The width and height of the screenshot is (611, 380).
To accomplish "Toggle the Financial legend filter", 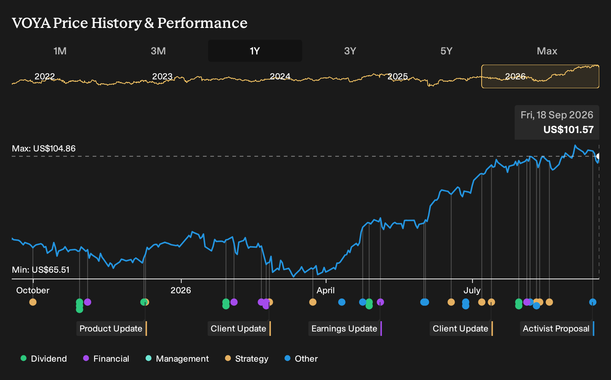I will pos(106,358).
